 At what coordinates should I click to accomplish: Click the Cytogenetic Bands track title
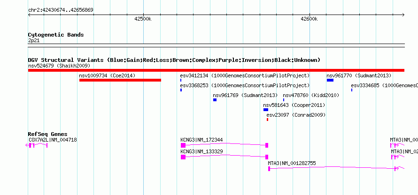click(56, 35)
